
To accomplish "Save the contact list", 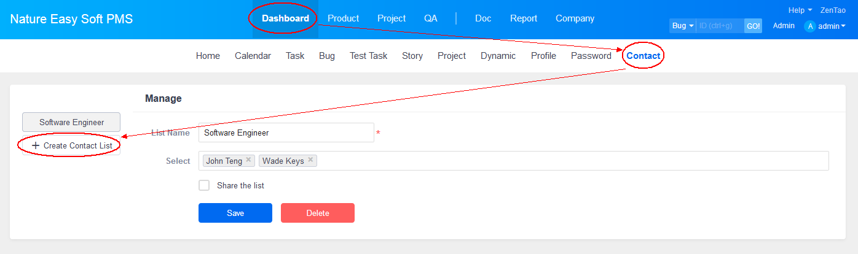I will click(x=235, y=213).
